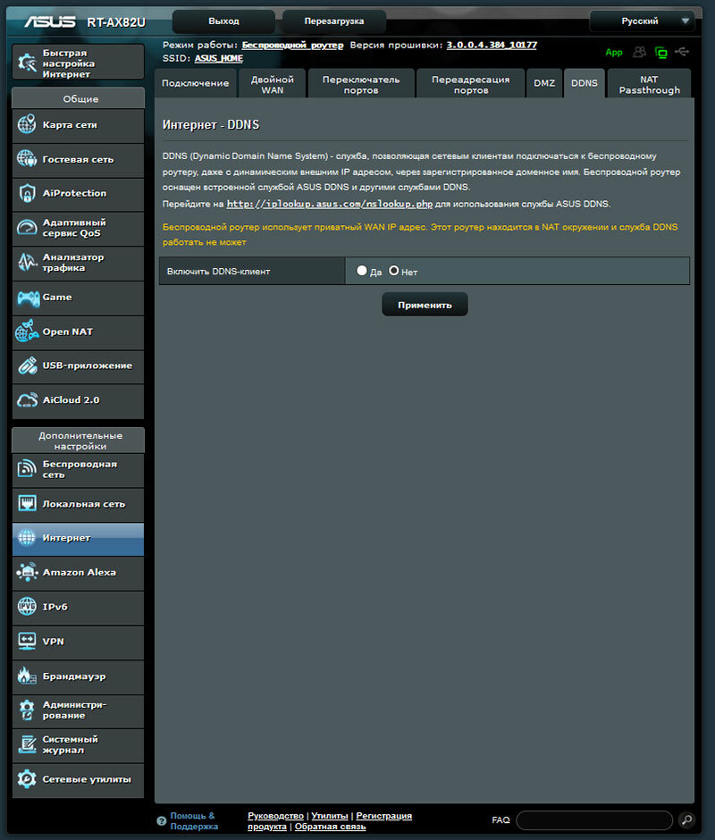
Task: Click the green App link
Action: point(614,52)
